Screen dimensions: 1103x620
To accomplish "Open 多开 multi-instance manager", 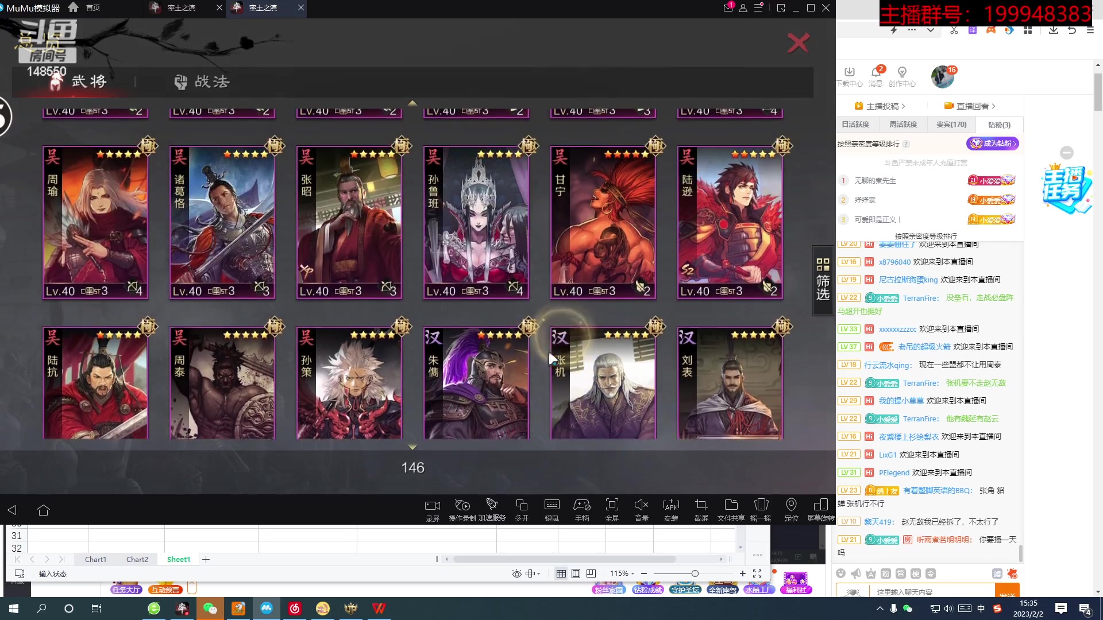I will pyautogui.click(x=522, y=510).
